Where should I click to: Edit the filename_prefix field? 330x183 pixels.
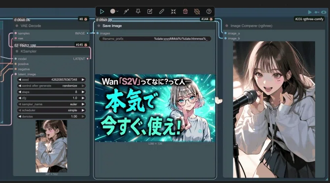click(155, 39)
